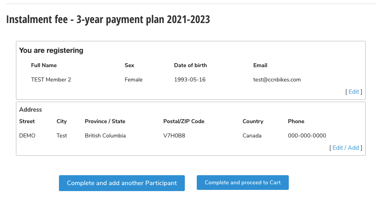Click Complete and proceed to Cart
The image size is (380, 203).
[243, 183]
